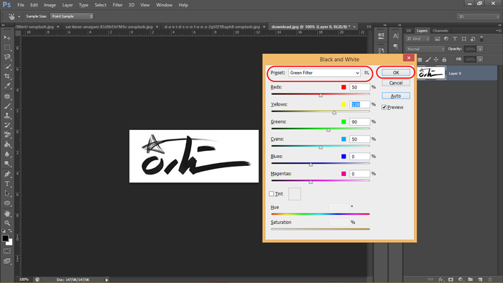Image resolution: width=503 pixels, height=283 pixels.
Task: Select the Hand tool in toolbox
Action: [x=7, y=213]
